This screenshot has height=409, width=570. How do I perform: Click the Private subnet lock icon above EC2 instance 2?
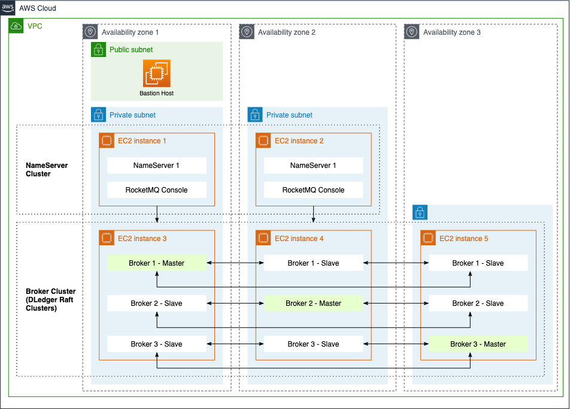pos(255,115)
